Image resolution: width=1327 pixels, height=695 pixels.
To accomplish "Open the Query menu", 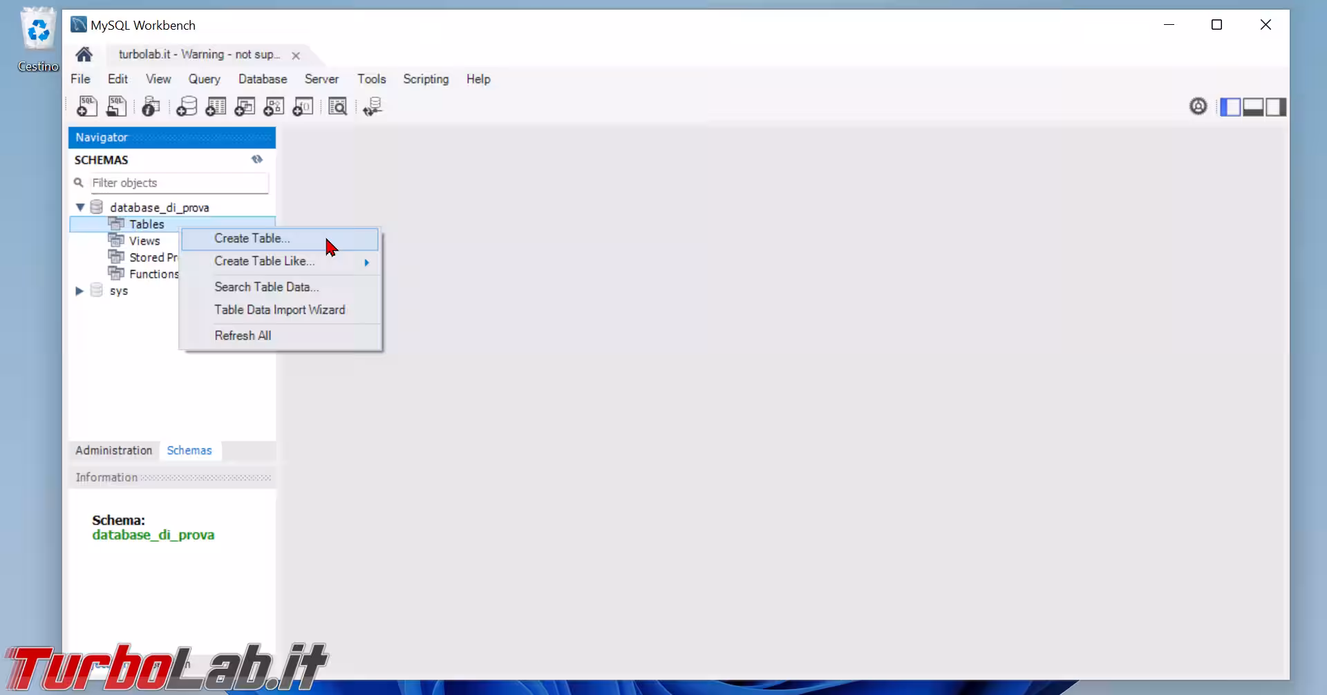I will click(205, 79).
